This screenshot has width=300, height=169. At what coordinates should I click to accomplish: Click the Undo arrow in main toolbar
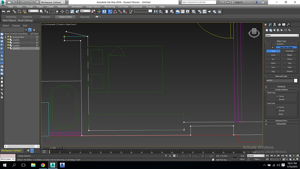coord(3,12)
